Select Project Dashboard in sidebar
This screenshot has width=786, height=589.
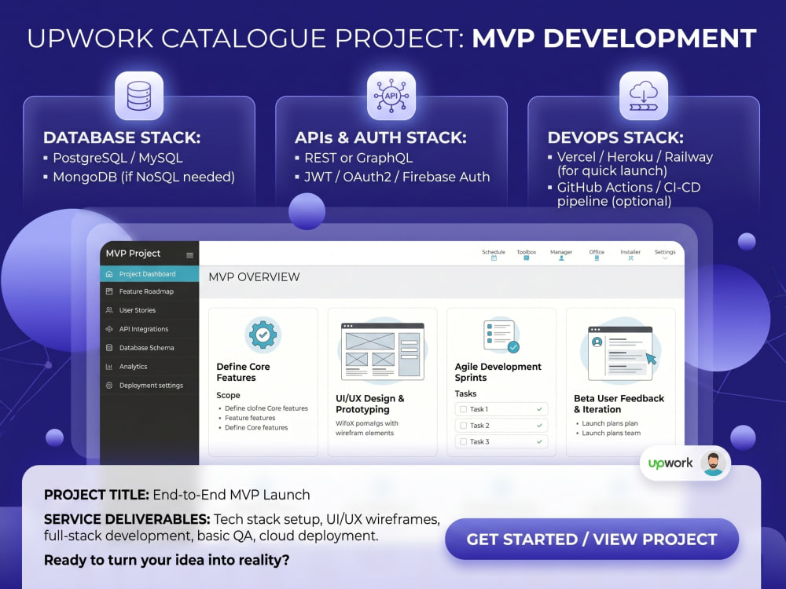[149, 274]
